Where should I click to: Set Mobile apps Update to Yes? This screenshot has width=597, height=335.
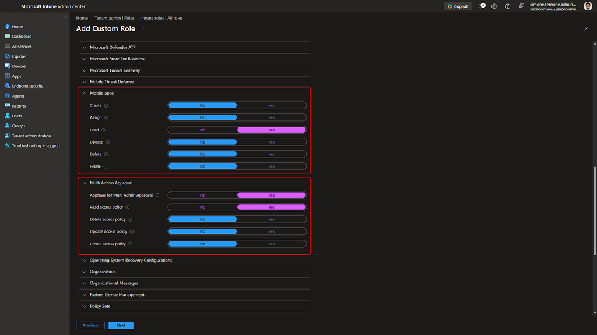(x=272, y=142)
